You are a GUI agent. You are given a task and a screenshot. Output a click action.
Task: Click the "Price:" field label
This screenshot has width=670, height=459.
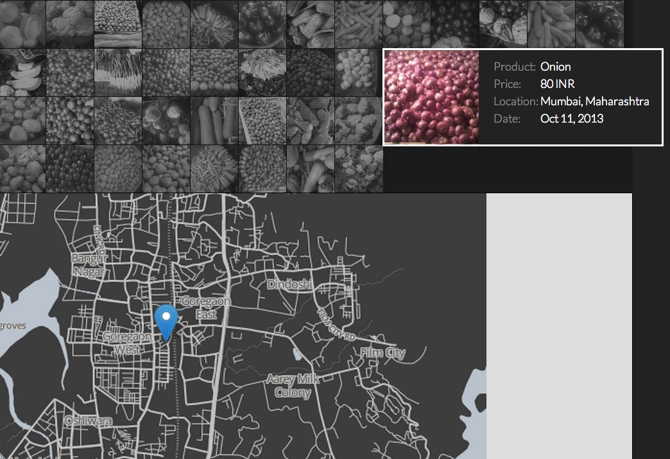[x=507, y=83]
